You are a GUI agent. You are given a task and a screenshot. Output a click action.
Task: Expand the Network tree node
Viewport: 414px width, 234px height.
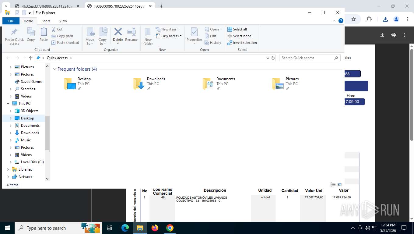pyautogui.click(x=8, y=177)
